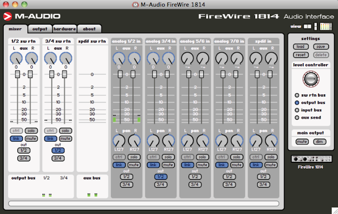Route 3/4 sw rtn to out 1/2

[x=58, y=150]
